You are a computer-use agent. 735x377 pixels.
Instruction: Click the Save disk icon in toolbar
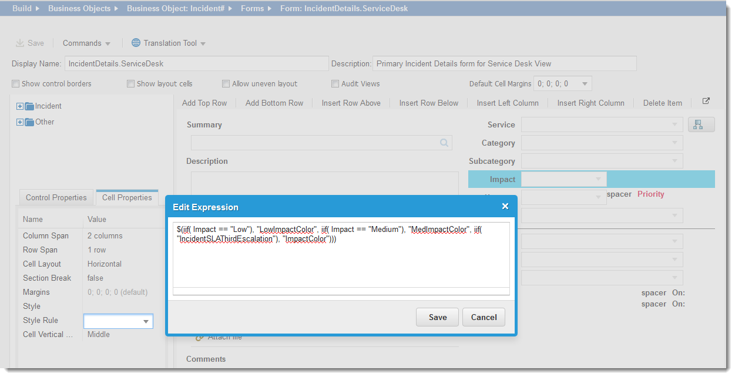19,43
